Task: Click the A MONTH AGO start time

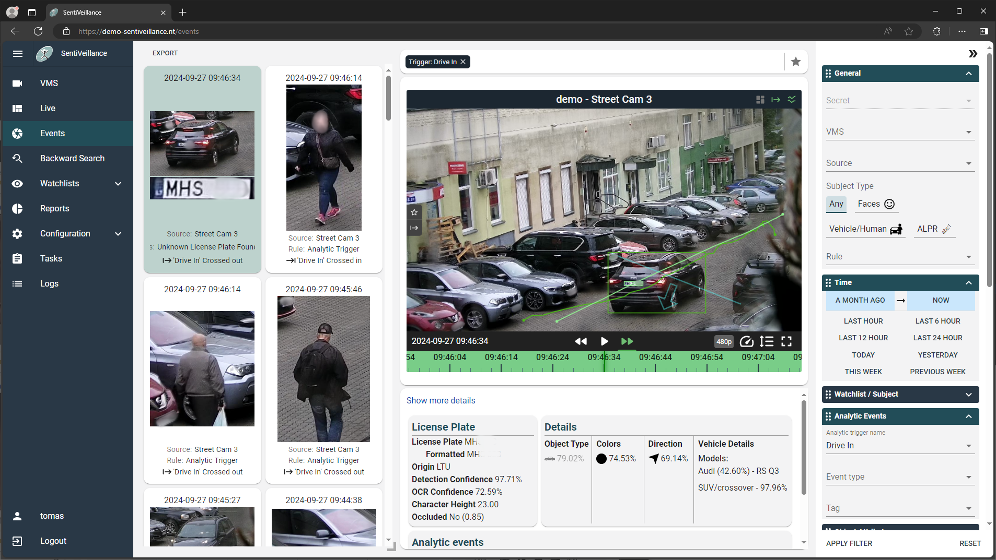Action: point(860,301)
